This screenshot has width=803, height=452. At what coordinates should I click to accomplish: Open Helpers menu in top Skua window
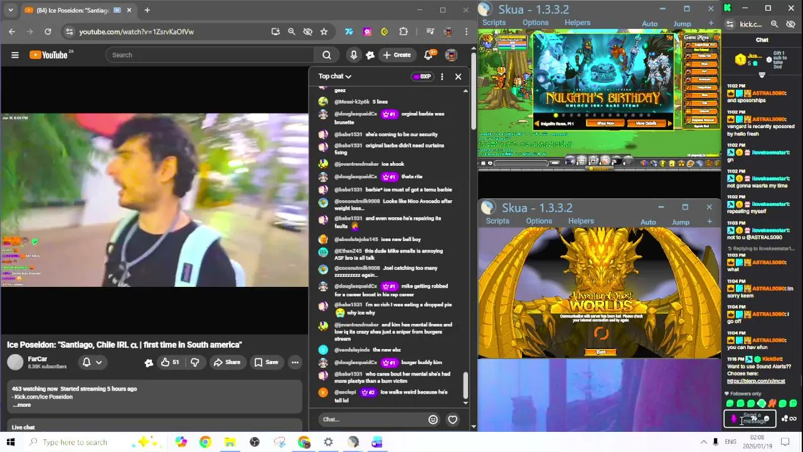click(577, 23)
